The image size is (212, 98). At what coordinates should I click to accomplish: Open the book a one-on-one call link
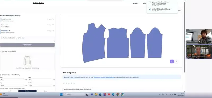(104, 77)
